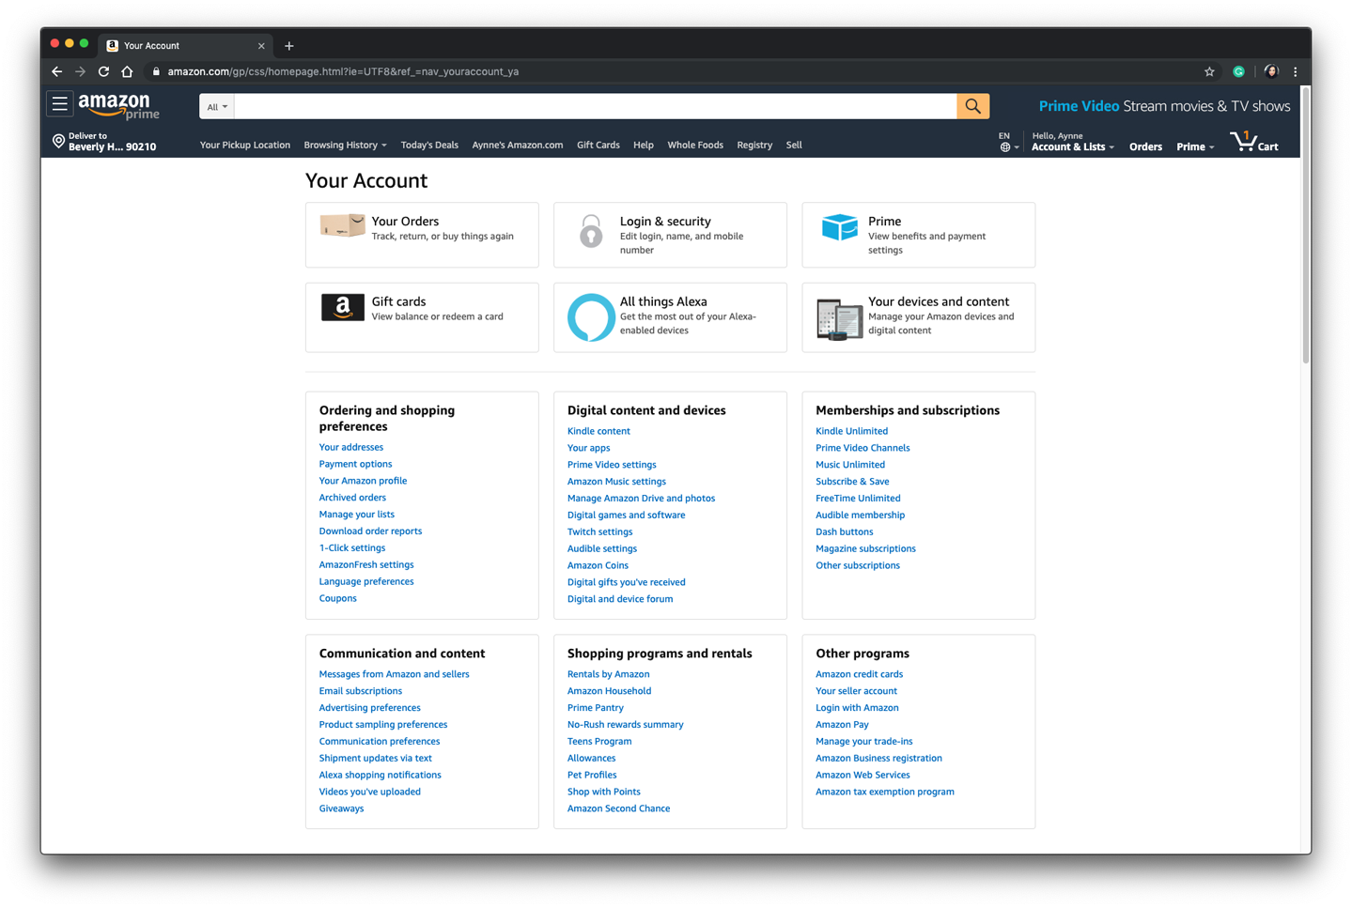Click the browser home icon

128,71
